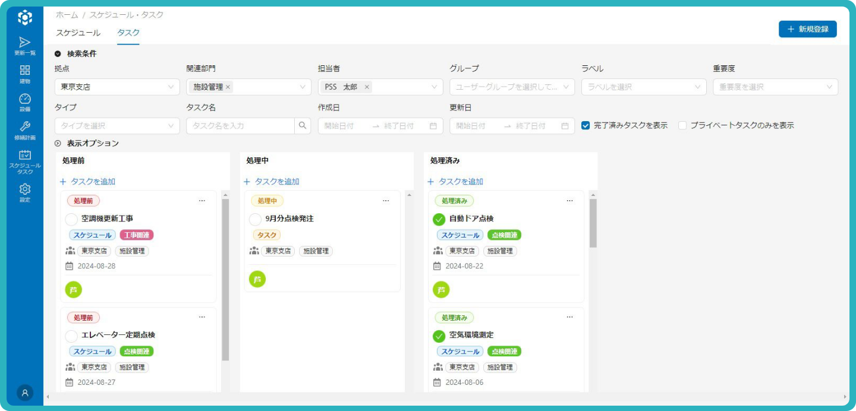Switch to the スケジュール tab
The image size is (856, 411).
77,33
